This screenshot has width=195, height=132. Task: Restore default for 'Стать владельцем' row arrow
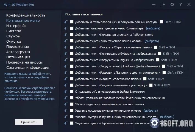66,22
